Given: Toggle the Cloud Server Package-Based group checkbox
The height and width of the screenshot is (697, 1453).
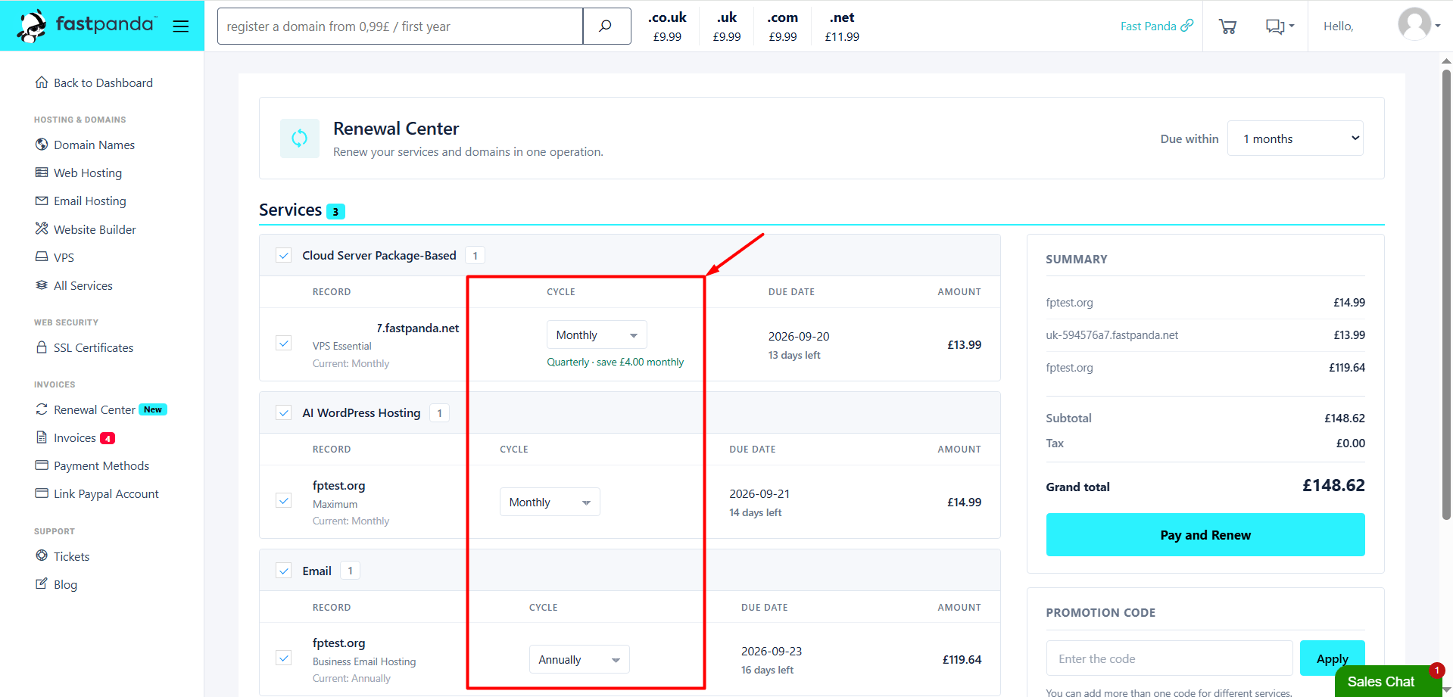Looking at the screenshot, I should tap(284, 255).
